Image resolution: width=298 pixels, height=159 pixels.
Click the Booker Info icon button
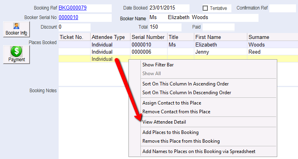pos(16,30)
